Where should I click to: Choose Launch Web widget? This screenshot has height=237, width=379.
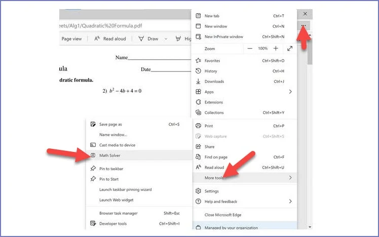139,200
